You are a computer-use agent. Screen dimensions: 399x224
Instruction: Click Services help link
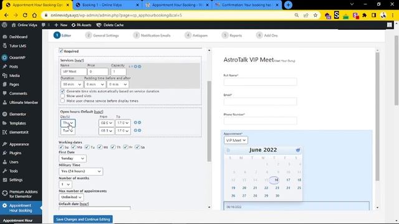pos(79,60)
